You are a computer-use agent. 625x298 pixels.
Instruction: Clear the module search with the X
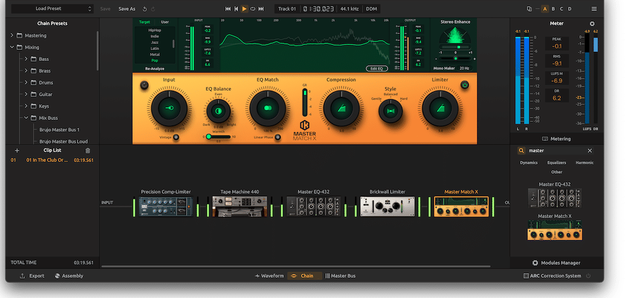590,151
